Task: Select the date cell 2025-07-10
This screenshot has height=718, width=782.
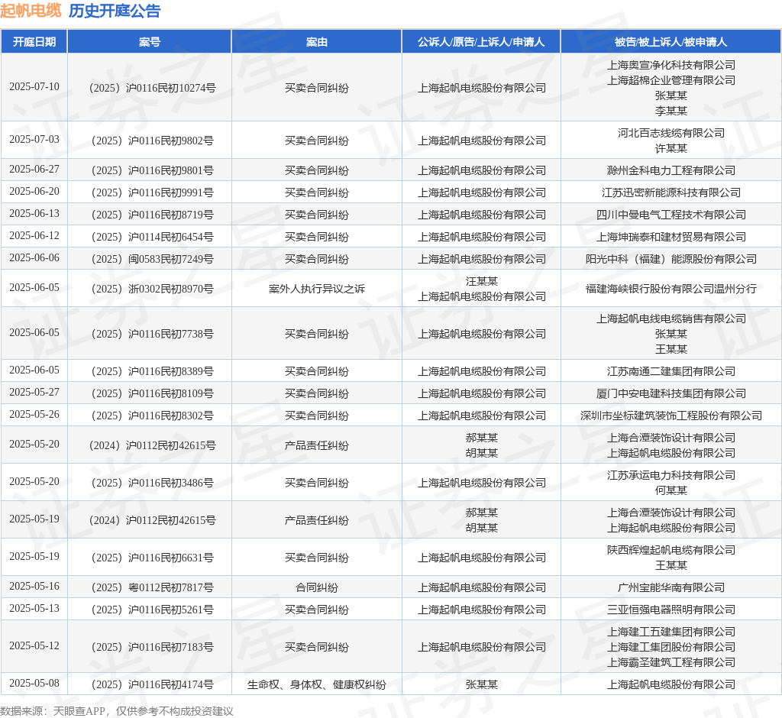Action: [x=34, y=87]
